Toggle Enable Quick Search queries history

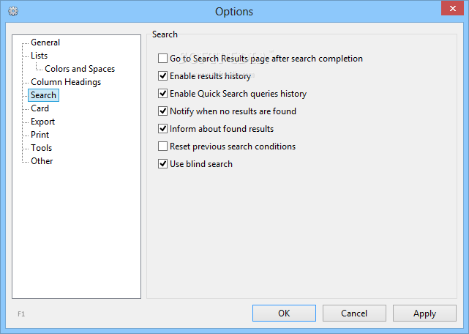162,94
